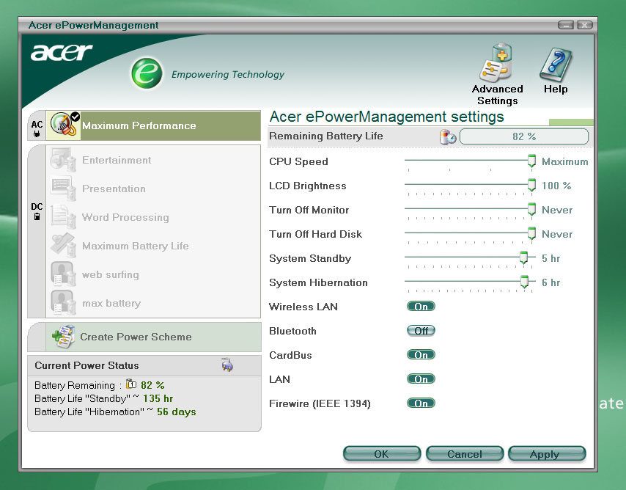Screen dimensions: 626x490
Task: Click the 'Never' value for Turn Off Monitor
Action: [x=557, y=210]
